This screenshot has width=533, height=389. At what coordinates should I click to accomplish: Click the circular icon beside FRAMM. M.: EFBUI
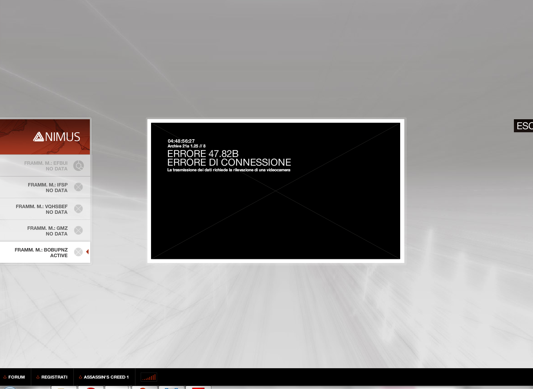pos(78,166)
